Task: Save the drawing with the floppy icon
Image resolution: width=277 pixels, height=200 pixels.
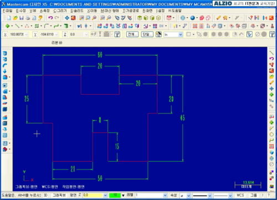Action: pyautogui.click(x=22, y=18)
